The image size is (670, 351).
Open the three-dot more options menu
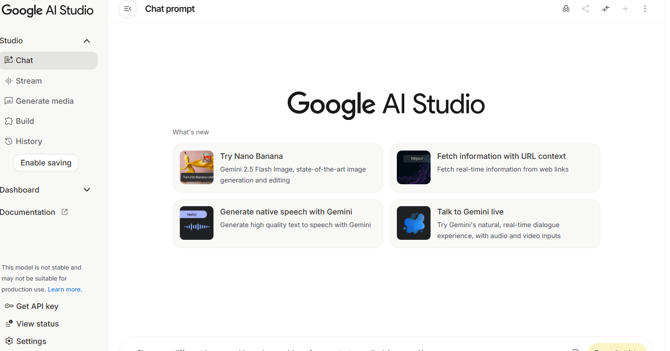(x=645, y=9)
